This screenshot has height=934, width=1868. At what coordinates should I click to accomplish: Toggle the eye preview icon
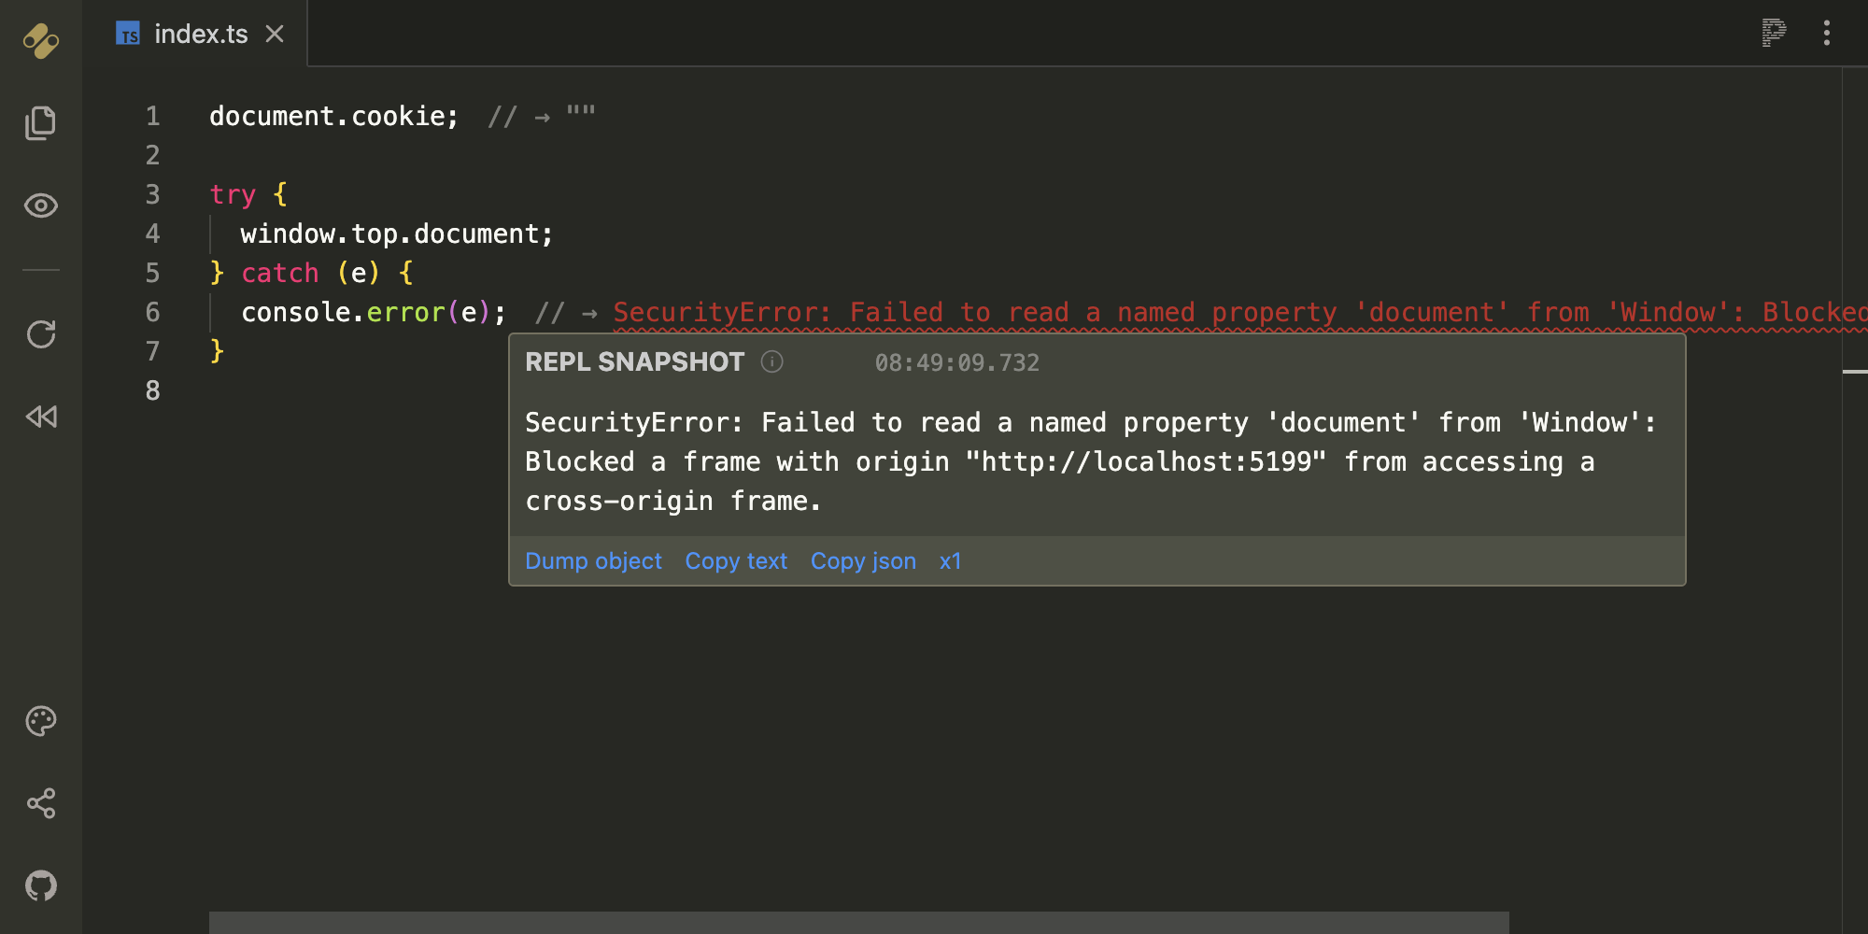pos(41,205)
